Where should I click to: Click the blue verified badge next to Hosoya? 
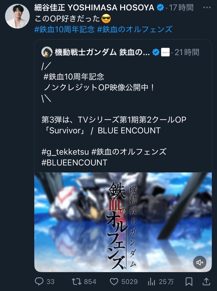click(160, 7)
